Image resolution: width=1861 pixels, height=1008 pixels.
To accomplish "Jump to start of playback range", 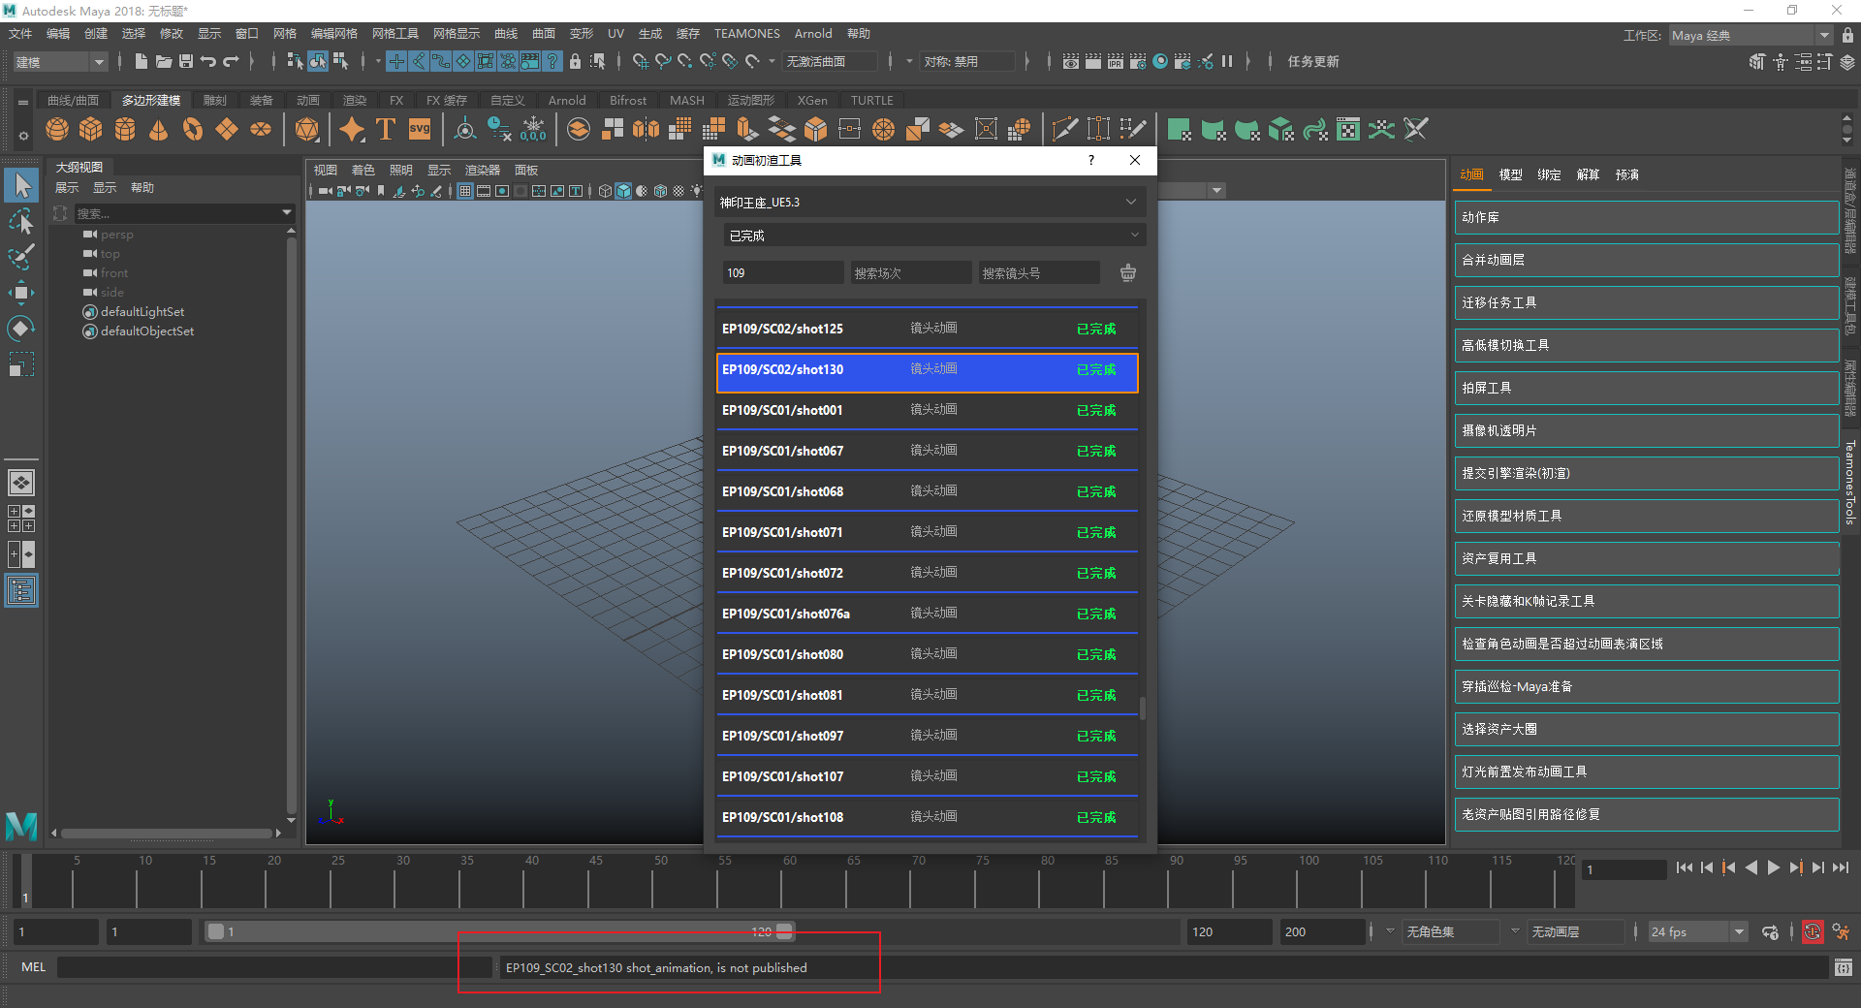I will [x=1684, y=868].
